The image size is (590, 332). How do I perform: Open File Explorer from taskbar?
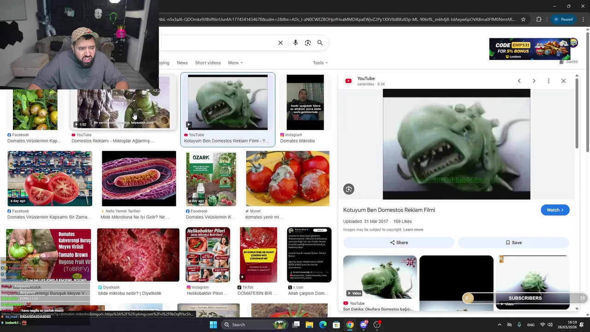(x=309, y=325)
